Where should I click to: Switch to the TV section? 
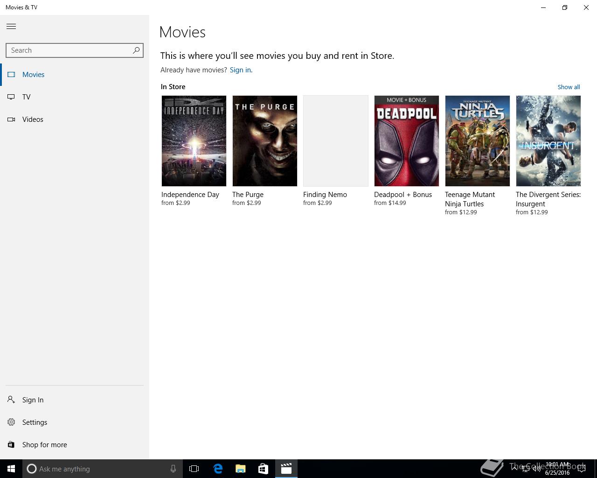point(75,97)
